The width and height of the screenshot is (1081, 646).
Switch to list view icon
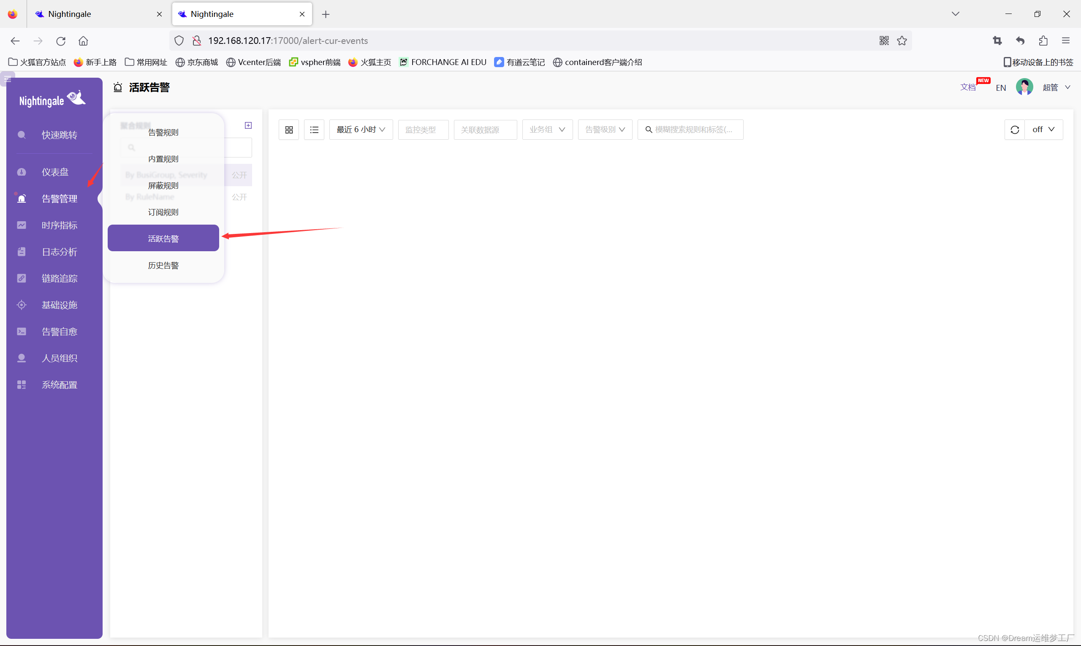[x=314, y=130]
